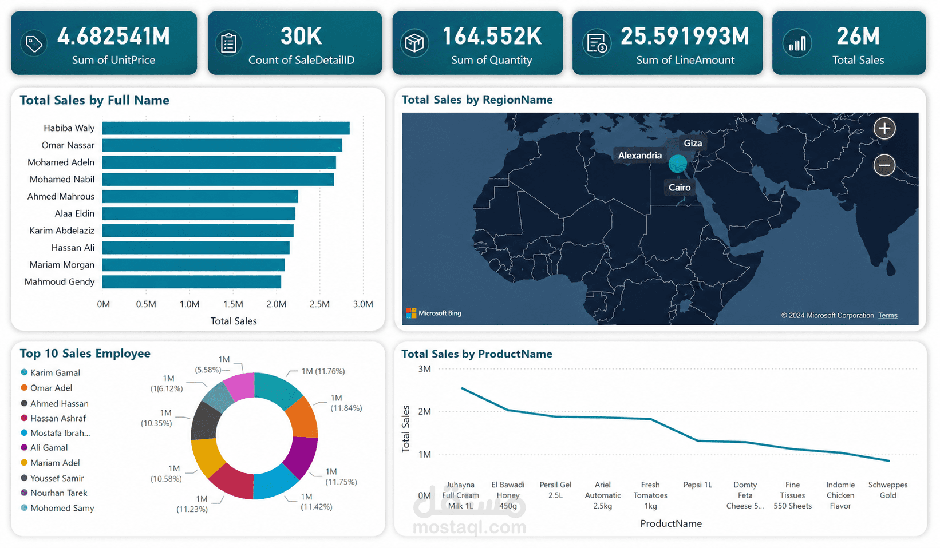Click the bar chart icon in Total Sales card
The height and width of the screenshot is (548, 940).
[797, 43]
